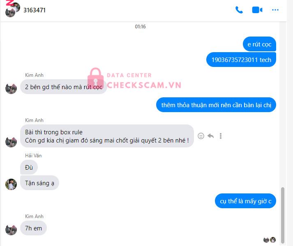Viewport: 293px width, 246px height.
Task: Open the group chat avatar in the header
Action: tap(12, 9)
